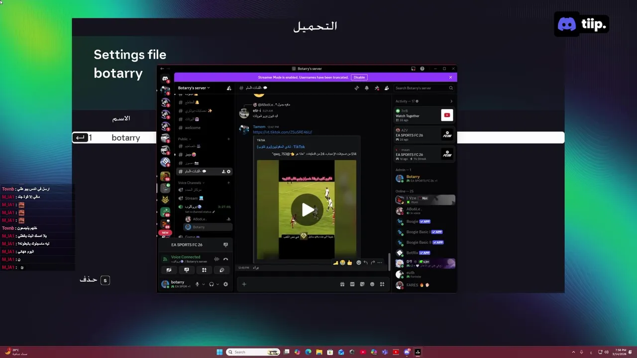637x358 pixels.
Task: Open the Windows Start menu
Action: 219,352
